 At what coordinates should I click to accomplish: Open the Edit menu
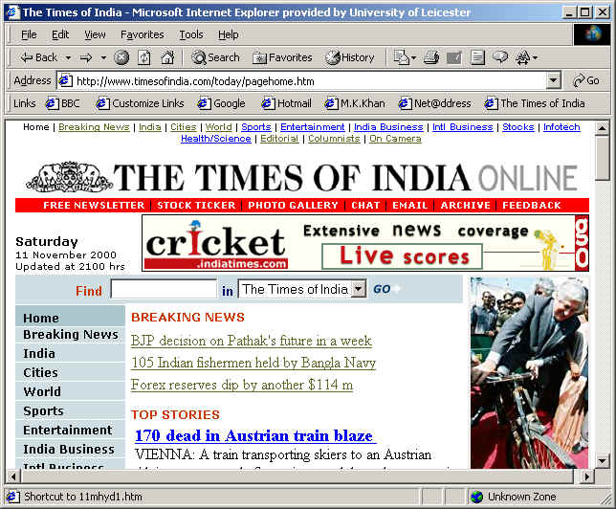60,35
